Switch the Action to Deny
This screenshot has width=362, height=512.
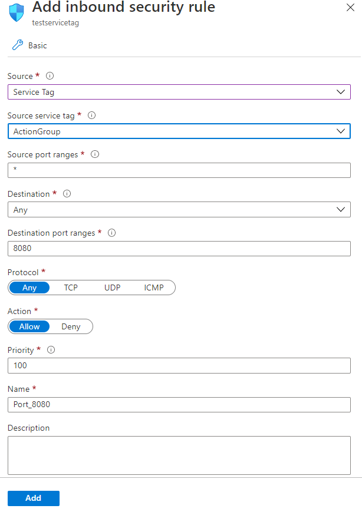click(x=71, y=326)
